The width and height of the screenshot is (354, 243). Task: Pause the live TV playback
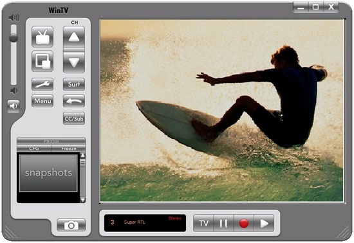tap(223, 223)
